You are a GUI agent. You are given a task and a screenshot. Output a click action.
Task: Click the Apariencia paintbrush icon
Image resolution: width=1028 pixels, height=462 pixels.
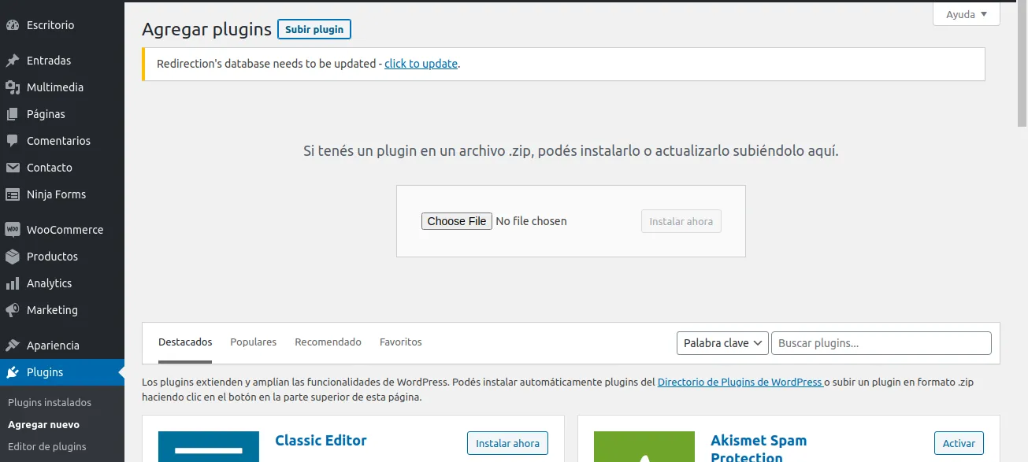(13, 346)
